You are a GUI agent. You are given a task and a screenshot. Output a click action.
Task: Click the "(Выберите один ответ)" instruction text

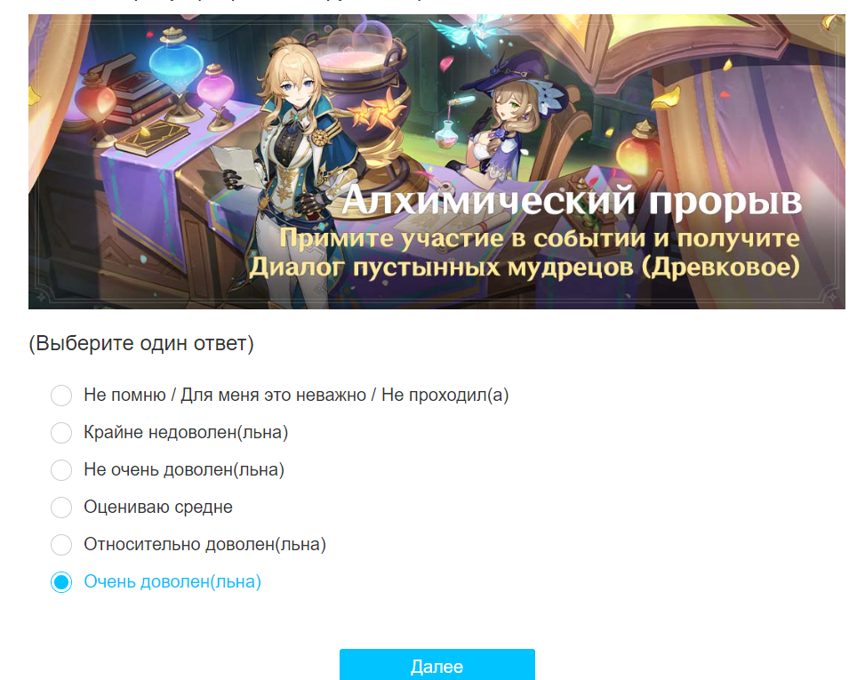point(141,343)
